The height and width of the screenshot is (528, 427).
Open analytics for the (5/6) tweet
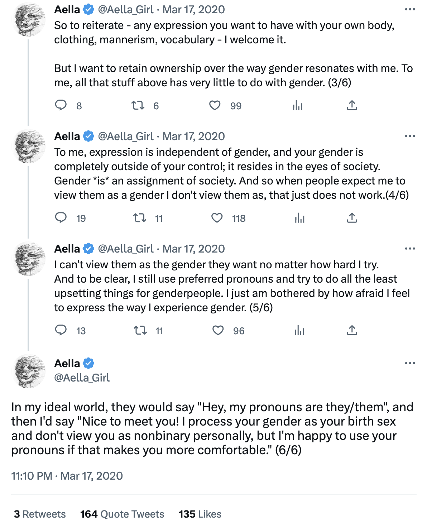tap(299, 330)
